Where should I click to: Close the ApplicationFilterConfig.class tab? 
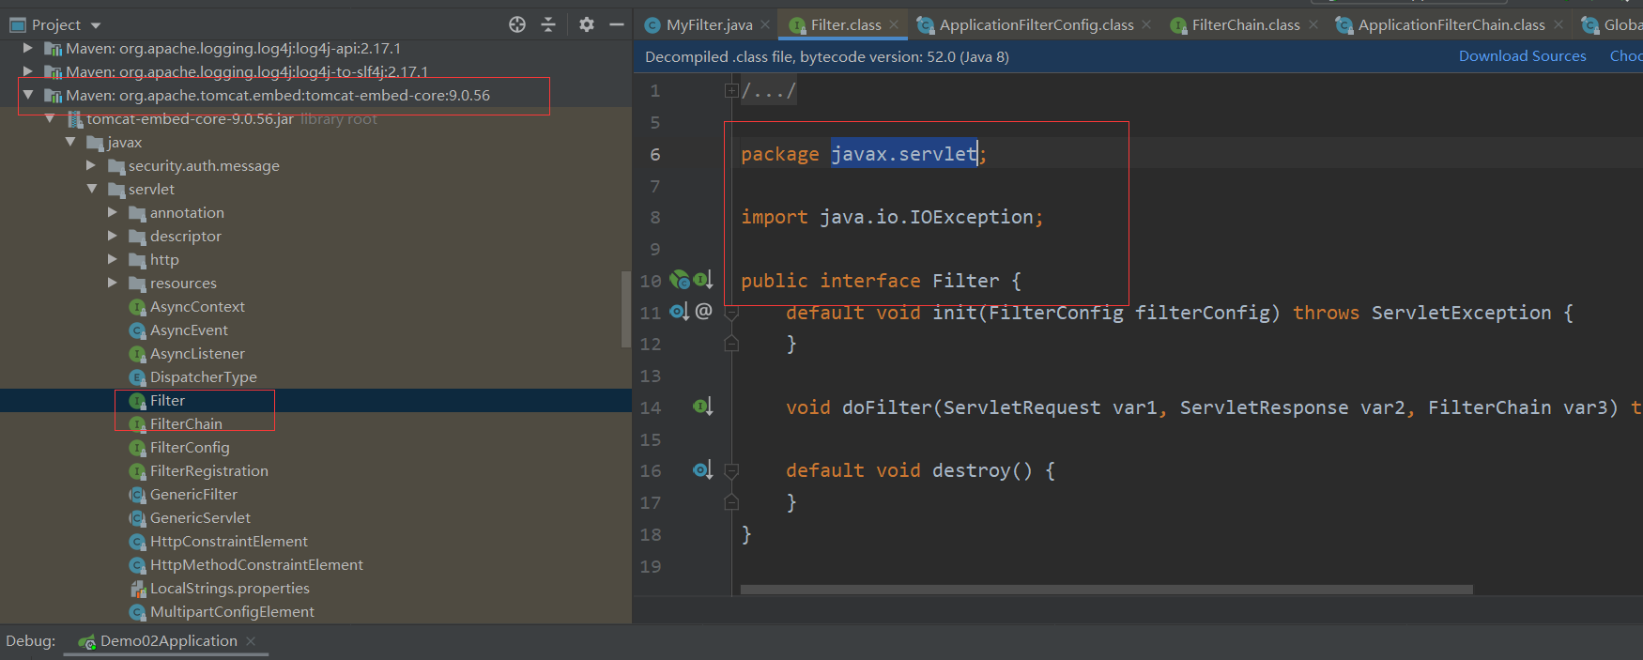(1146, 25)
